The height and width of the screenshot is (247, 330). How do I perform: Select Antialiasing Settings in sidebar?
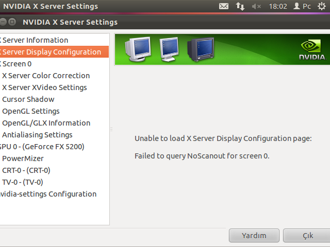click(37, 135)
